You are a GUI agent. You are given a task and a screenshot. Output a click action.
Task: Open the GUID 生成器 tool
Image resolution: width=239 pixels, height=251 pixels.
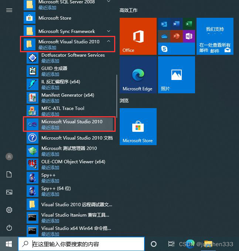coord(70,71)
